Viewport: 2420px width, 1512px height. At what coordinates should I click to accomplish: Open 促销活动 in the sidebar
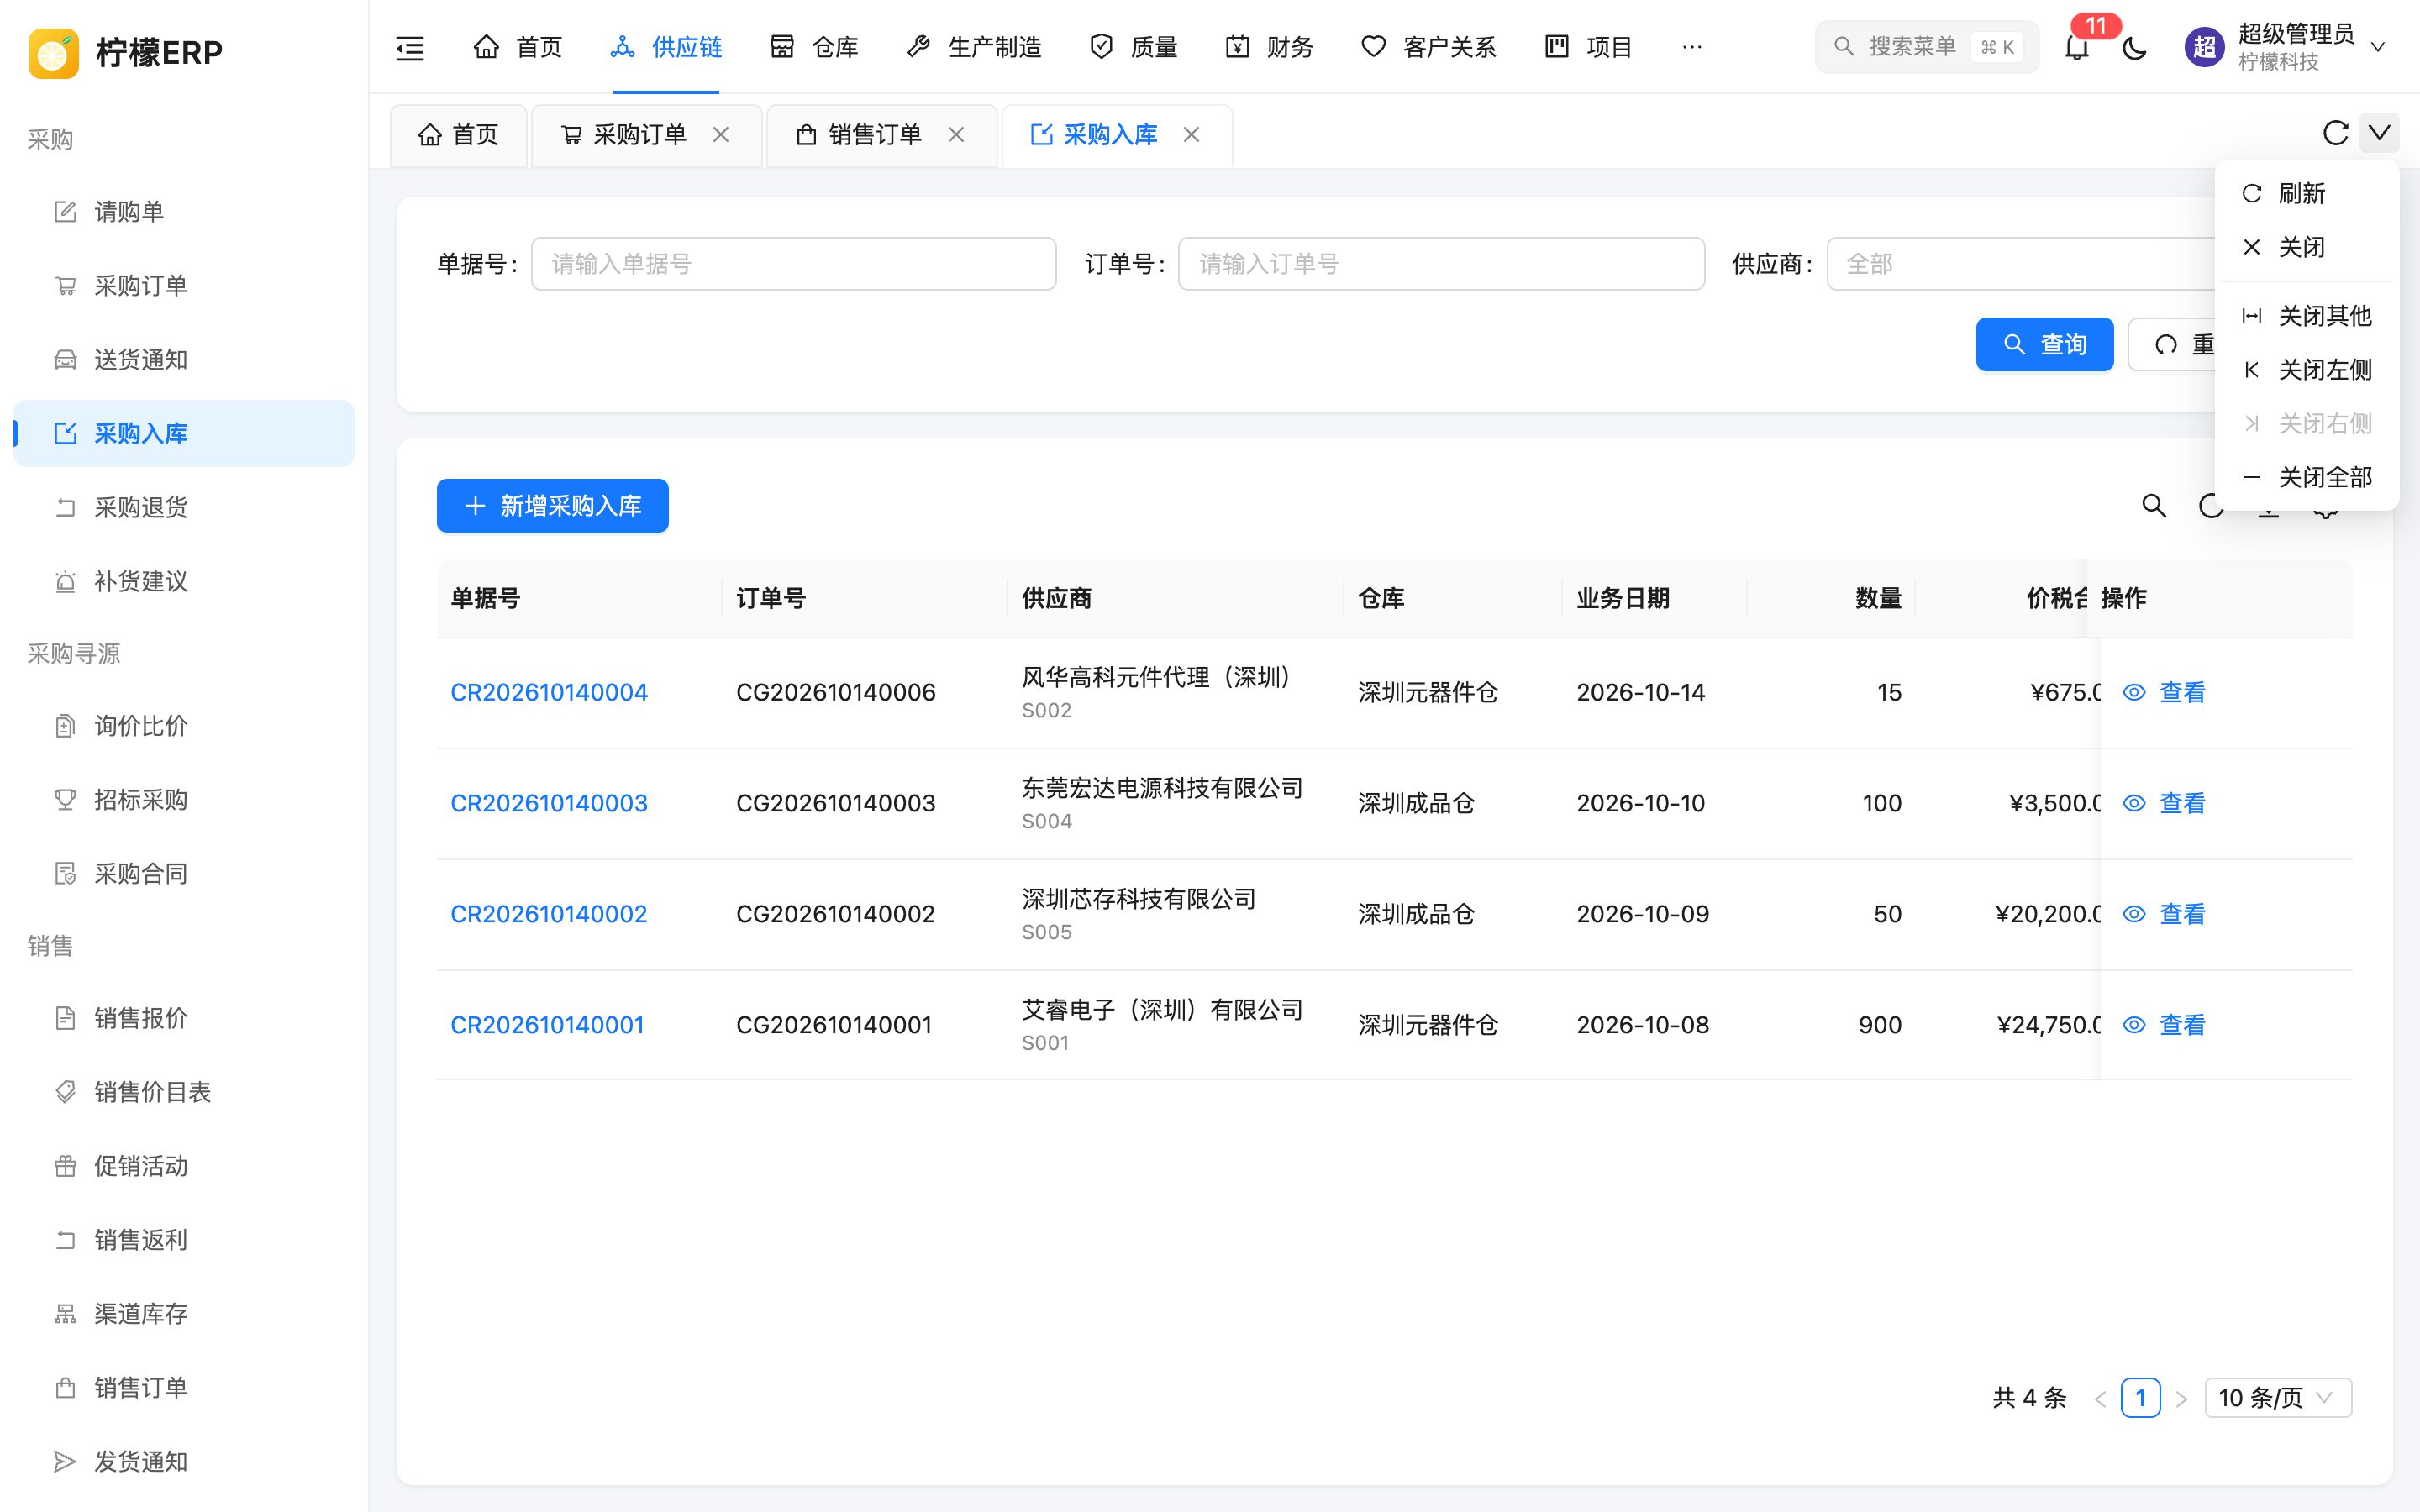click(184, 1165)
